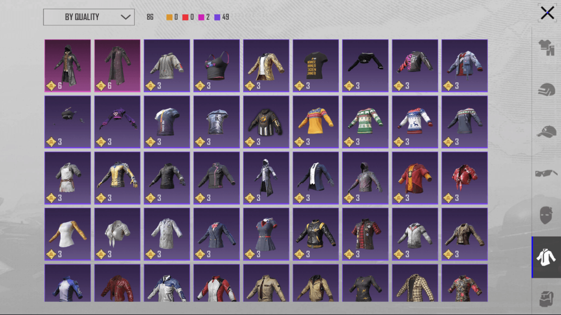Select the white apron shirt item

(x=67, y=178)
